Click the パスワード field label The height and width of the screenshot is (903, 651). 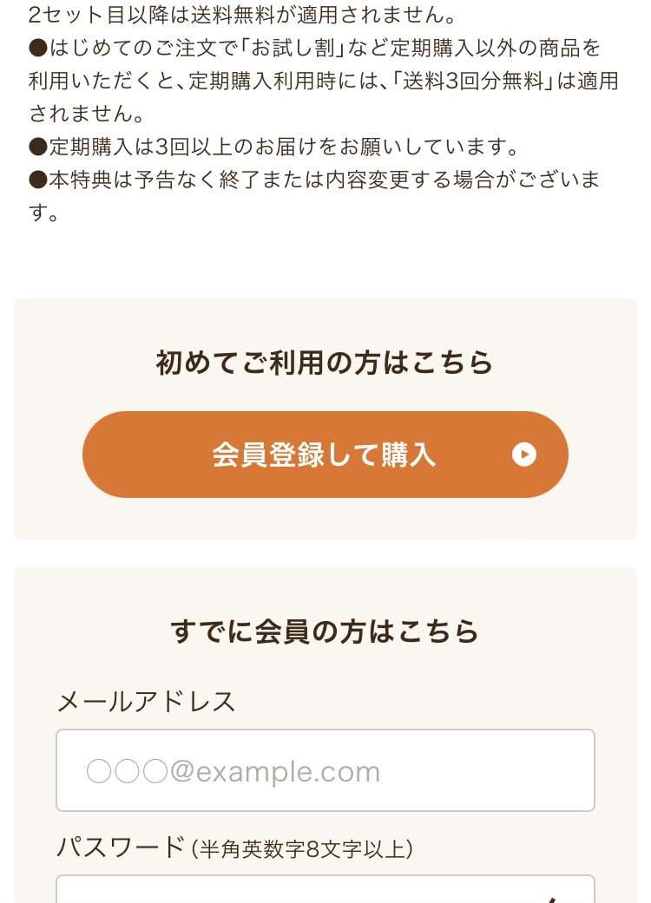click(121, 847)
